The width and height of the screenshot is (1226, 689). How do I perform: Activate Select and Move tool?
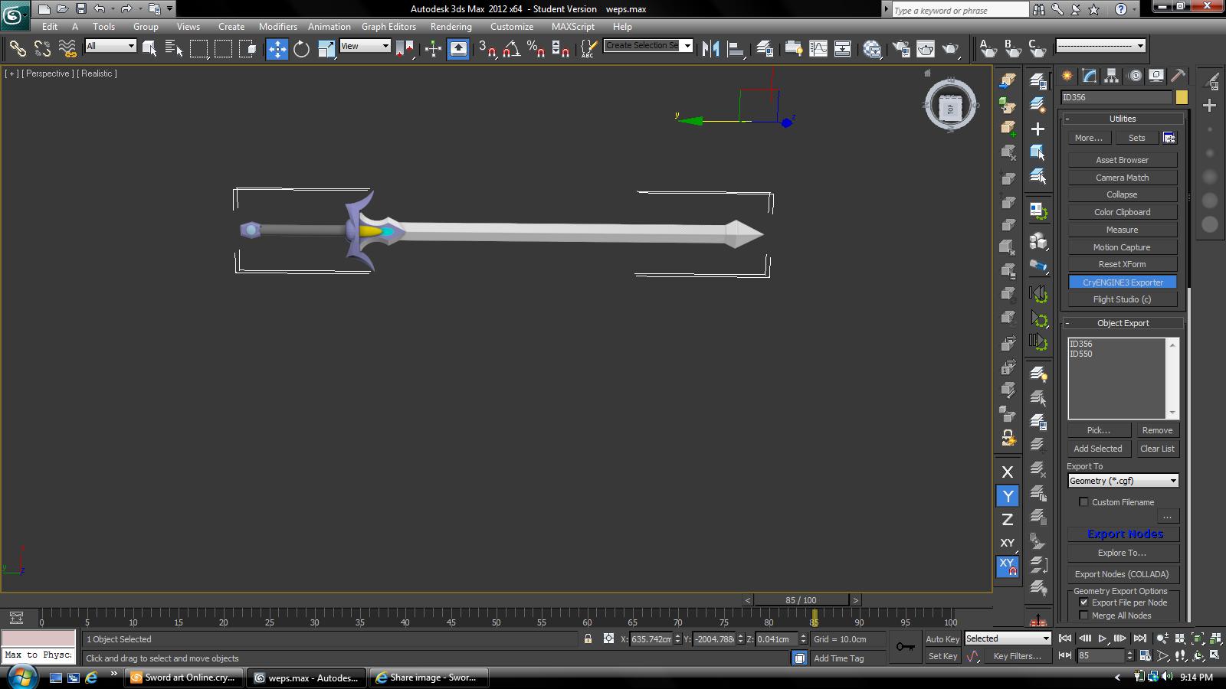(x=277, y=49)
